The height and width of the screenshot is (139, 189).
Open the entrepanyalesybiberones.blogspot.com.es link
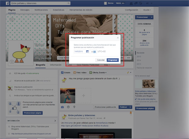point(31,134)
